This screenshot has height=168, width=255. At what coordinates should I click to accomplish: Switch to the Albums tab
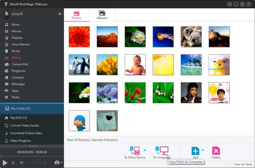click(x=102, y=15)
